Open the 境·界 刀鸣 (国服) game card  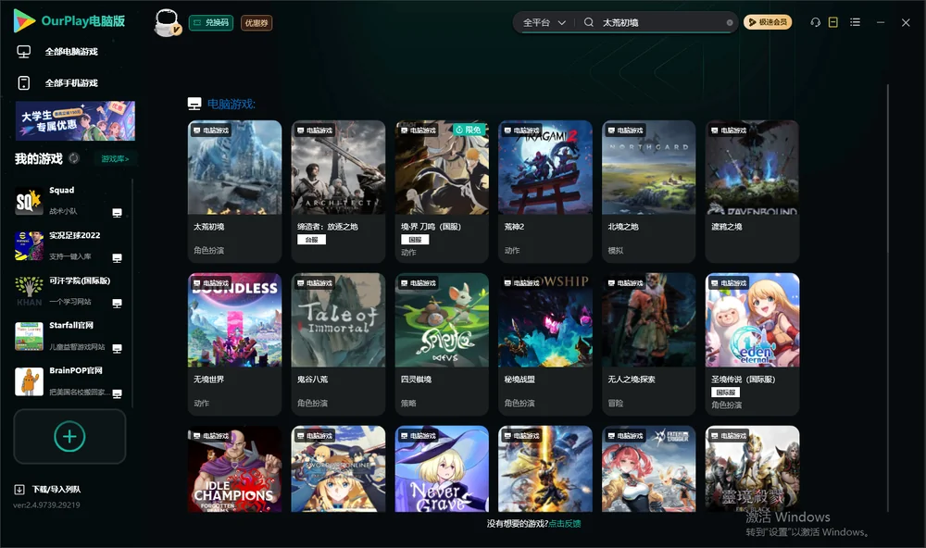[x=442, y=192]
